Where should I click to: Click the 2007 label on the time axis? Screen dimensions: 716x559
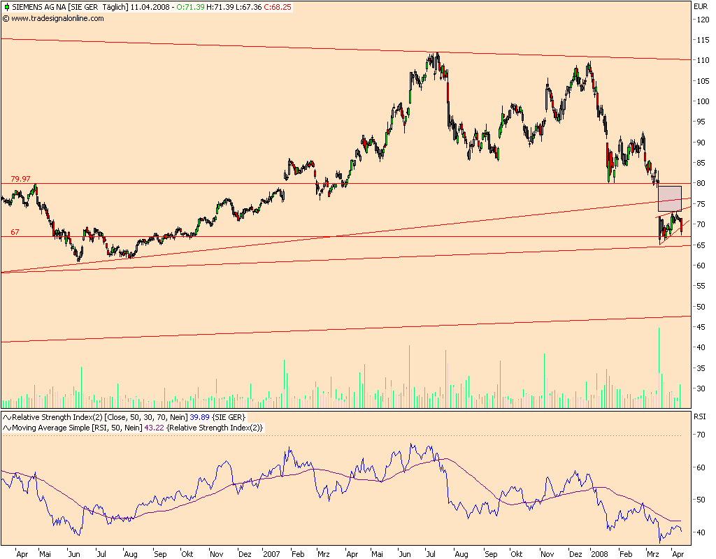273,552
